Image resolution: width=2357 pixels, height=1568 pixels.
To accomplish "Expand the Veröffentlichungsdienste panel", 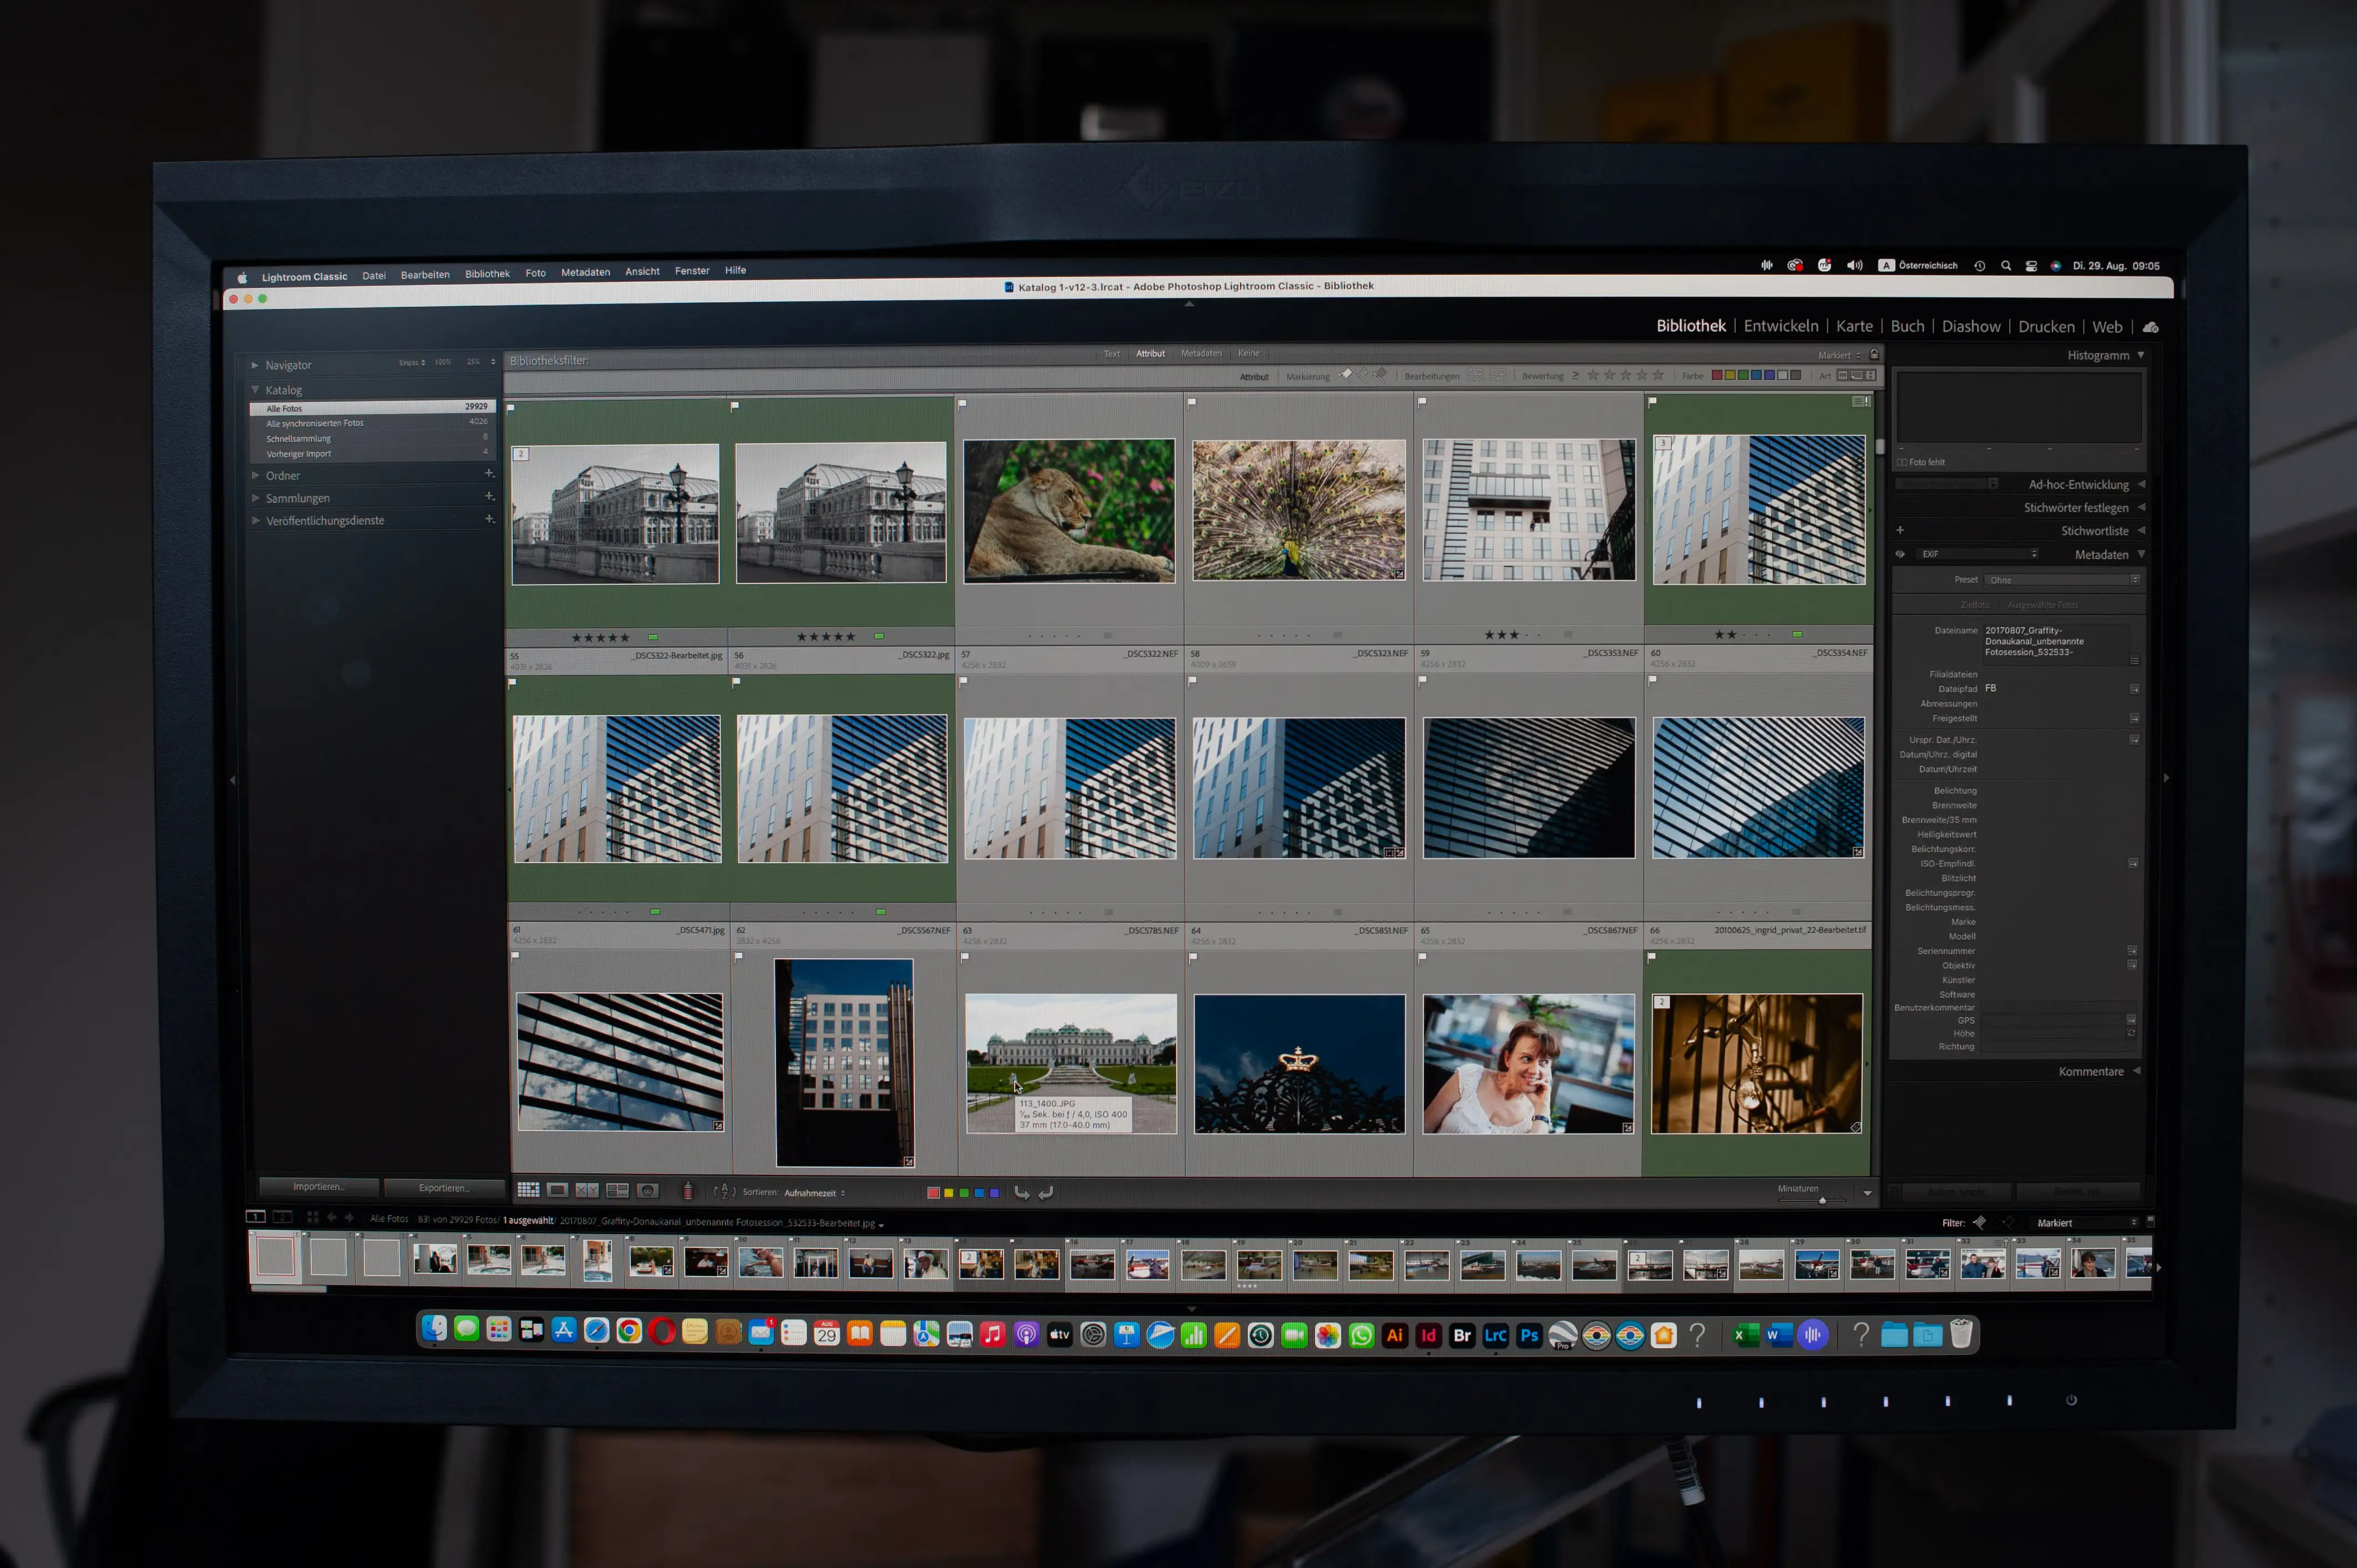I will click(x=255, y=520).
